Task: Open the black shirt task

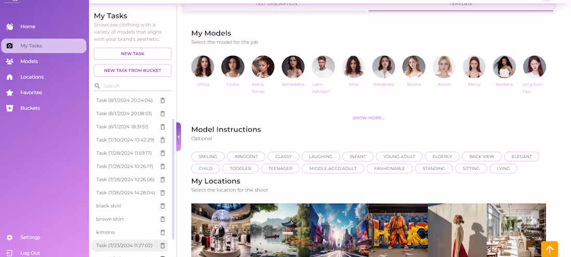Action: (x=108, y=206)
